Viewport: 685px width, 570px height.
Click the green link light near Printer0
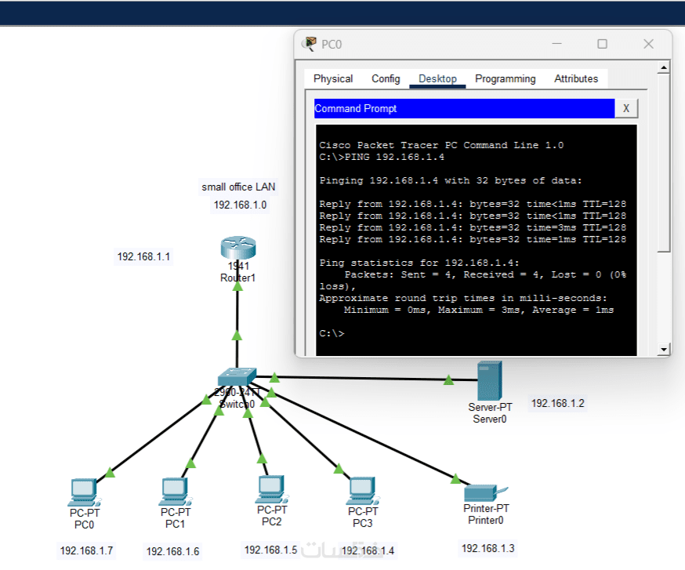455,478
